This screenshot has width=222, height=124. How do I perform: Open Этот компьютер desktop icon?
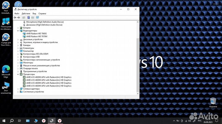click(x=6, y=88)
